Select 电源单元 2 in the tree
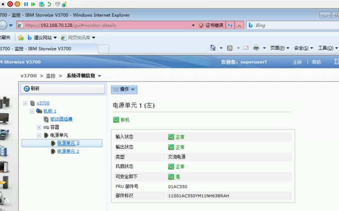This screenshot has height=211, width=339. pos(68,151)
